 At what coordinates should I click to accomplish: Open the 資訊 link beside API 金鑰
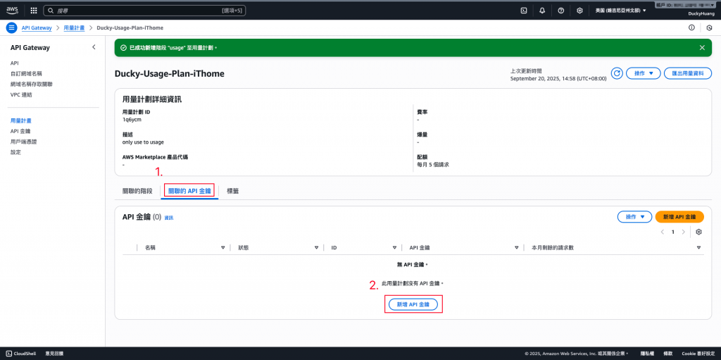click(169, 218)
